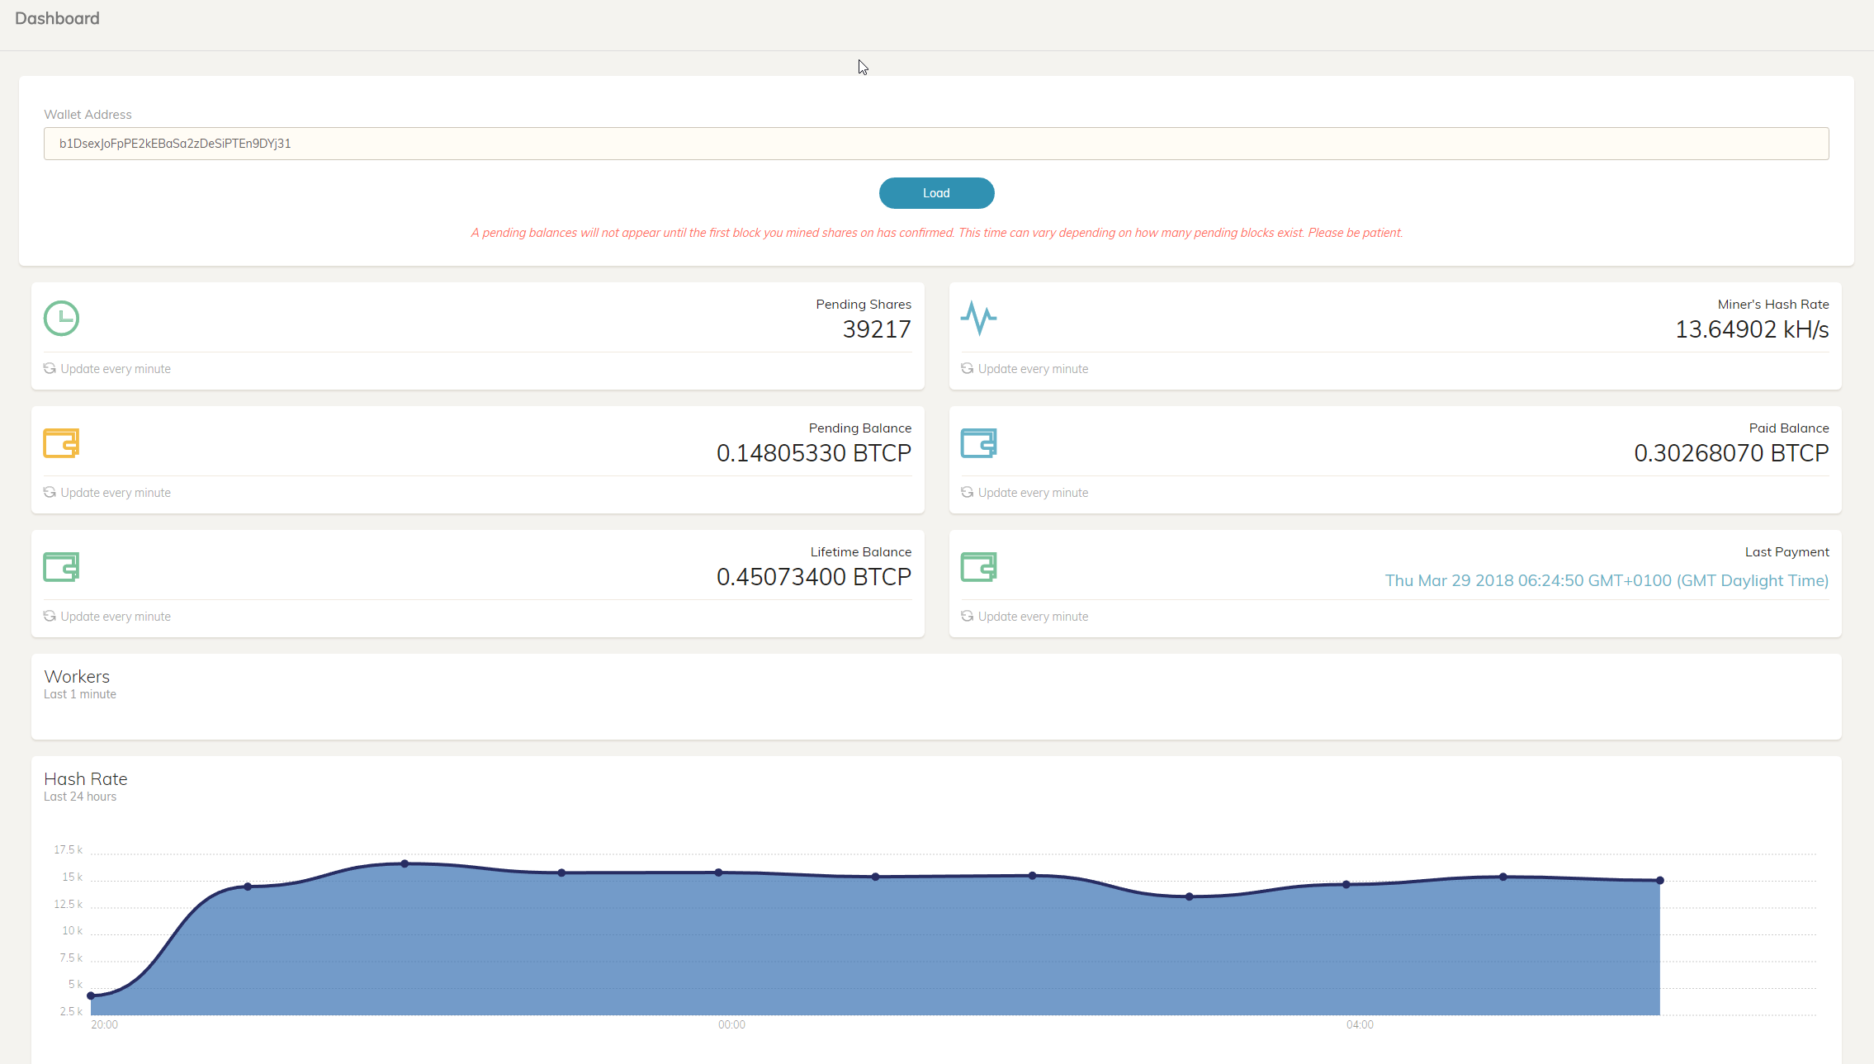Click the last hash rate chart data point
This screenshot has width=1874, height=1064.
pyautogui.click(x=1660, y=881)
